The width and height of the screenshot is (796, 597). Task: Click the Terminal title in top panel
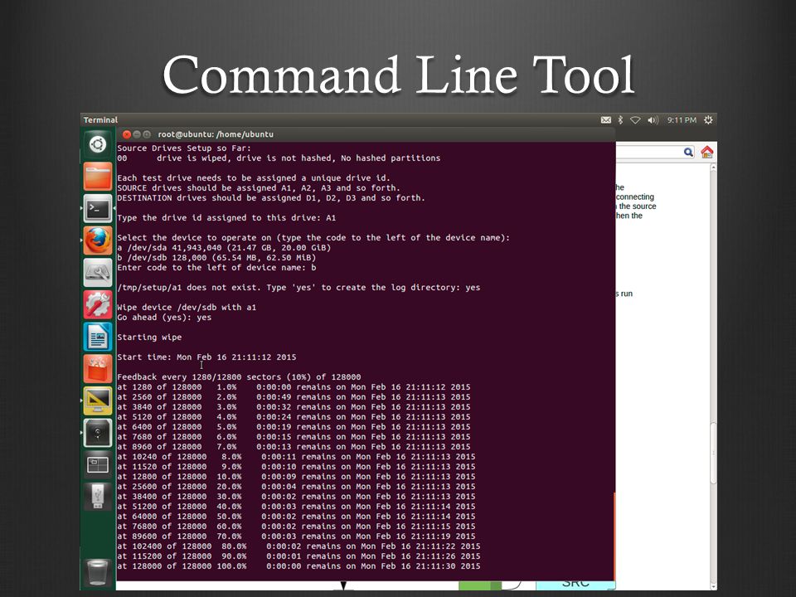click(x=100, y=120)
